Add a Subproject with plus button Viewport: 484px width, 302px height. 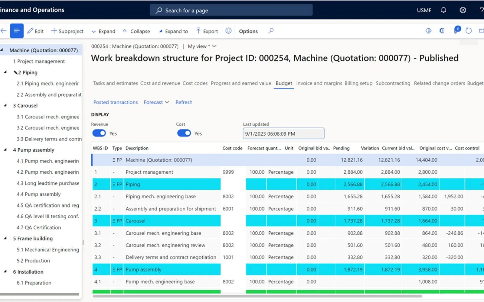point(67,31)
